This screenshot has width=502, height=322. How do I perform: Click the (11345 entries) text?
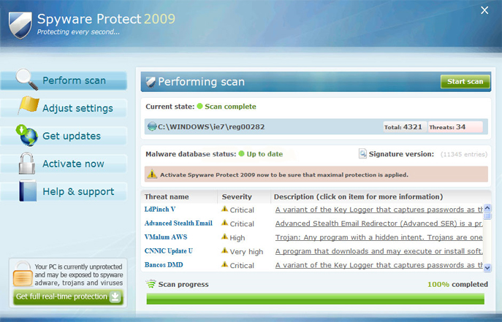[464, 154]
